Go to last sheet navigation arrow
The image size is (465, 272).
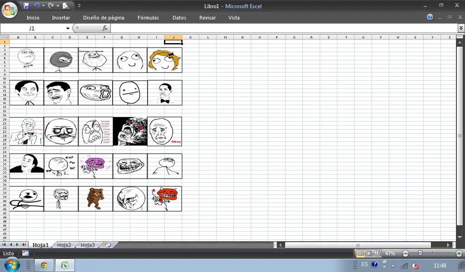click(x=24, y=245)
